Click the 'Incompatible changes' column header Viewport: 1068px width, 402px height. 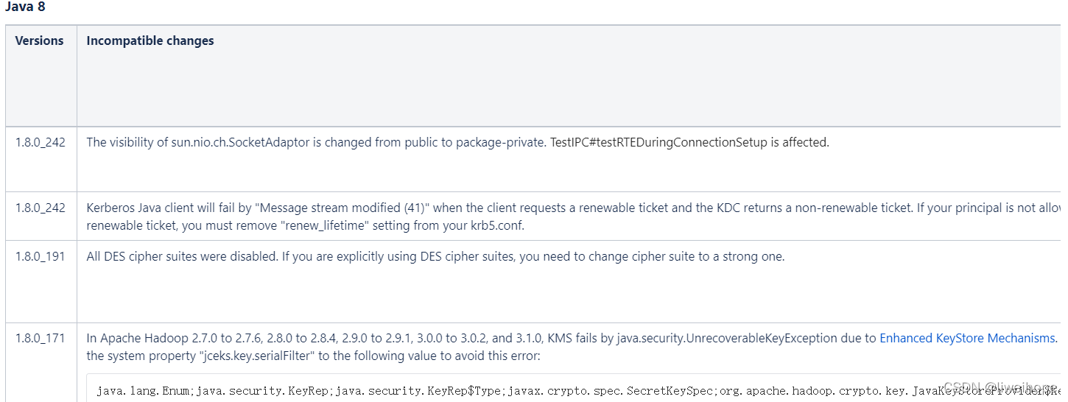pyautogui.click(x=150, y=40)
